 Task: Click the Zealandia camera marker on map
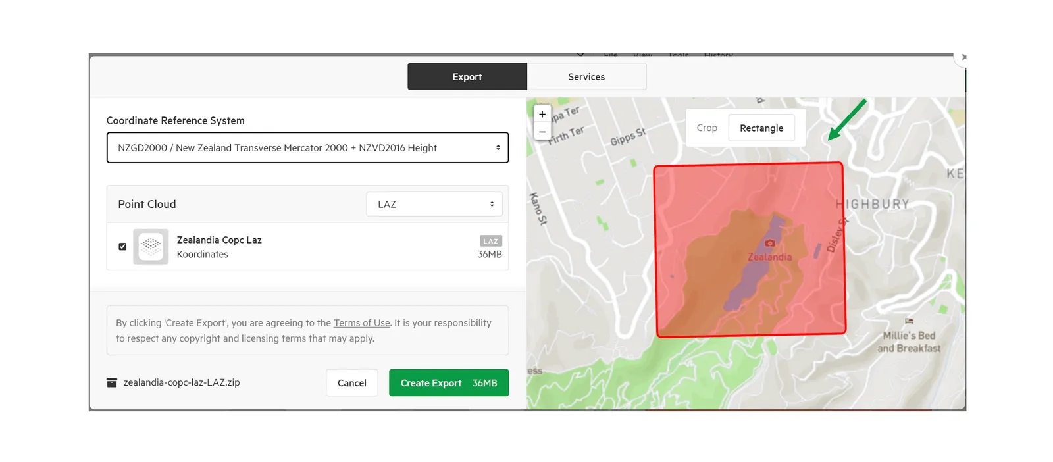tap(770, 243)
